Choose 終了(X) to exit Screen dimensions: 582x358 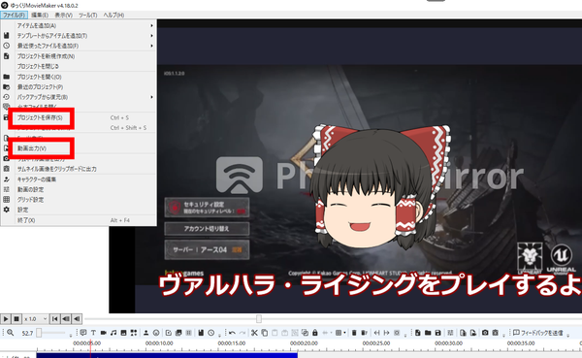point(79,220)
